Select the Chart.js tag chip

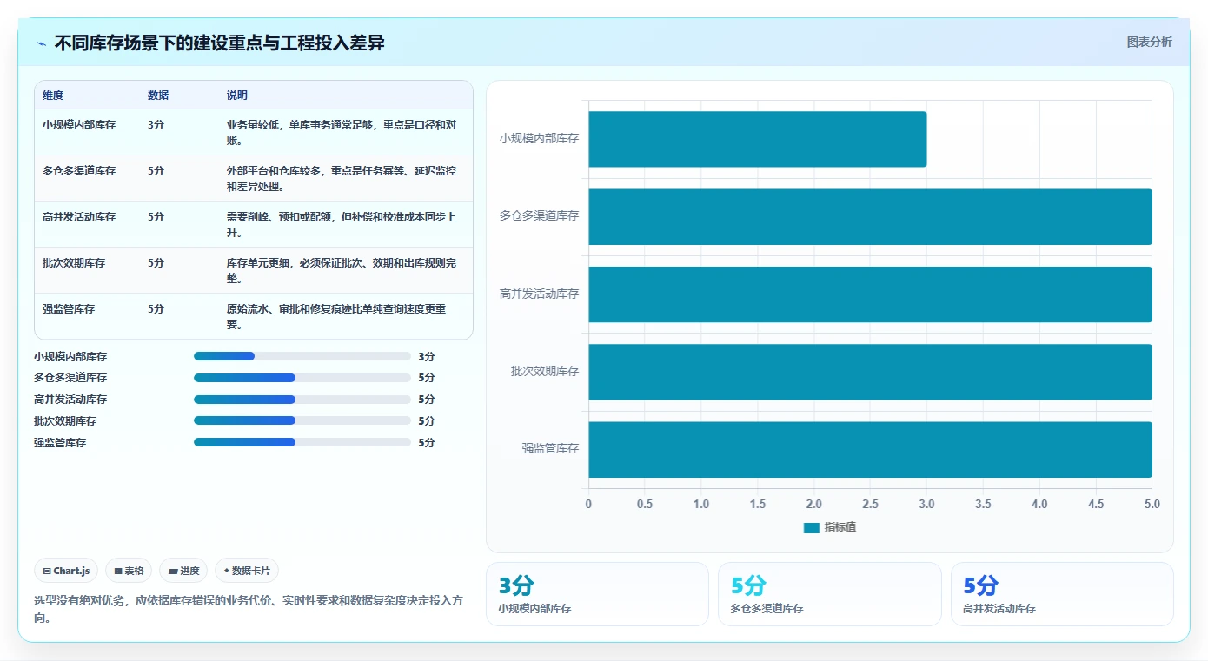pos(66,571)
